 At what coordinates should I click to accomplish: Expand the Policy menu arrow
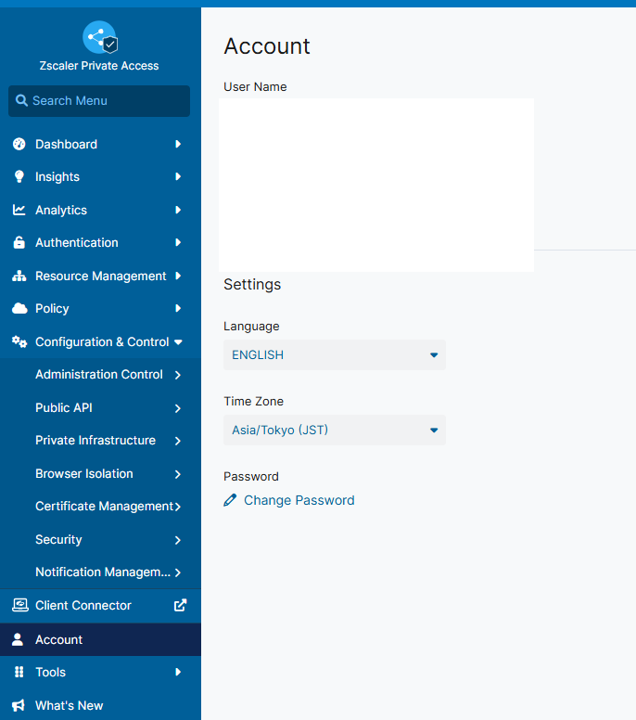click(178, 309)
